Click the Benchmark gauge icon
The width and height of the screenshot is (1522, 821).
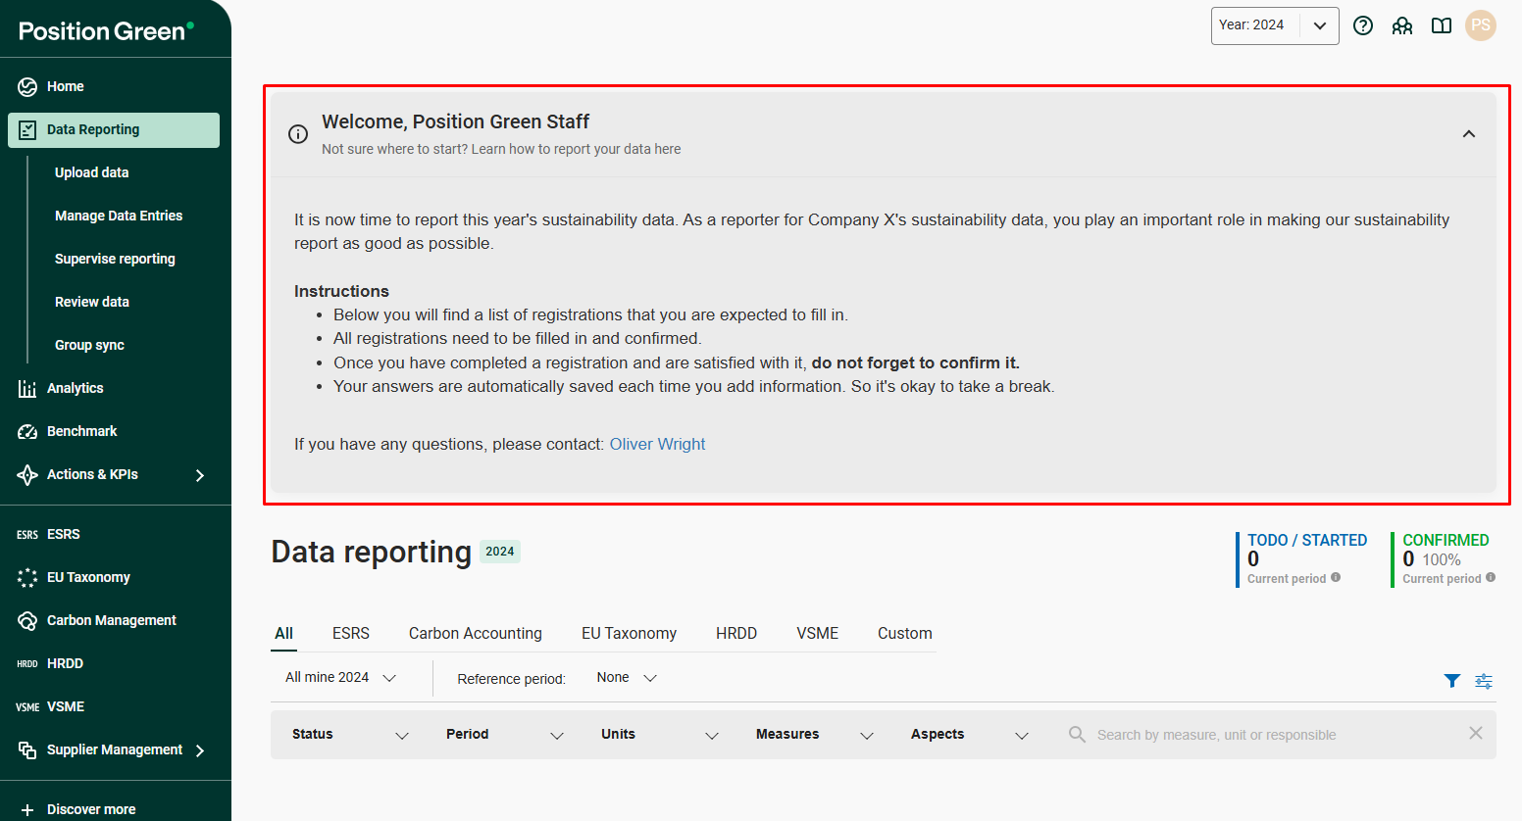point(27,431)
